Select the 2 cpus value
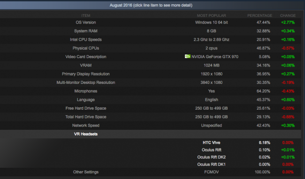The height and width of the screenshot is (179, 305). 212,48
